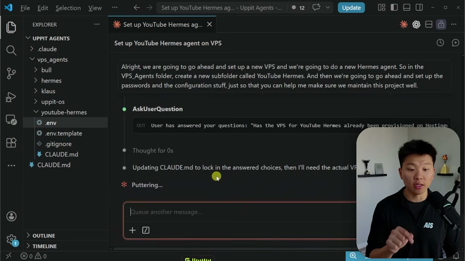Image resolution: width=465 pixels, height=261 pixels.
Task: Open the Edit menu
Action: pos(43,8)
